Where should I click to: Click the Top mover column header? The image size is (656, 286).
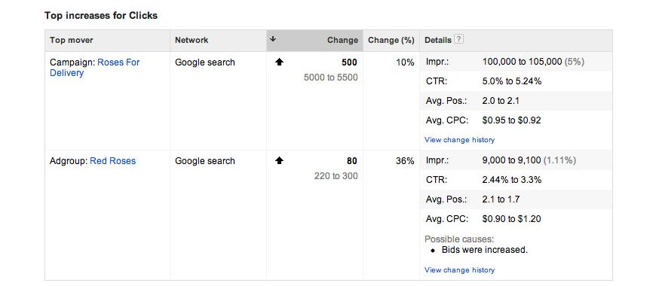point(71,41)
